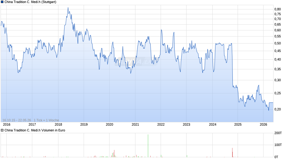Viewport: 286px width, 160px height.
Task: Click the early 2022 price spike on the line
Action: pyautogui.click(x=161, y=30)
